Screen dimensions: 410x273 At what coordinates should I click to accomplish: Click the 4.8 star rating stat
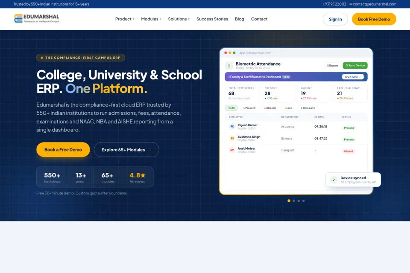point(138,177)
